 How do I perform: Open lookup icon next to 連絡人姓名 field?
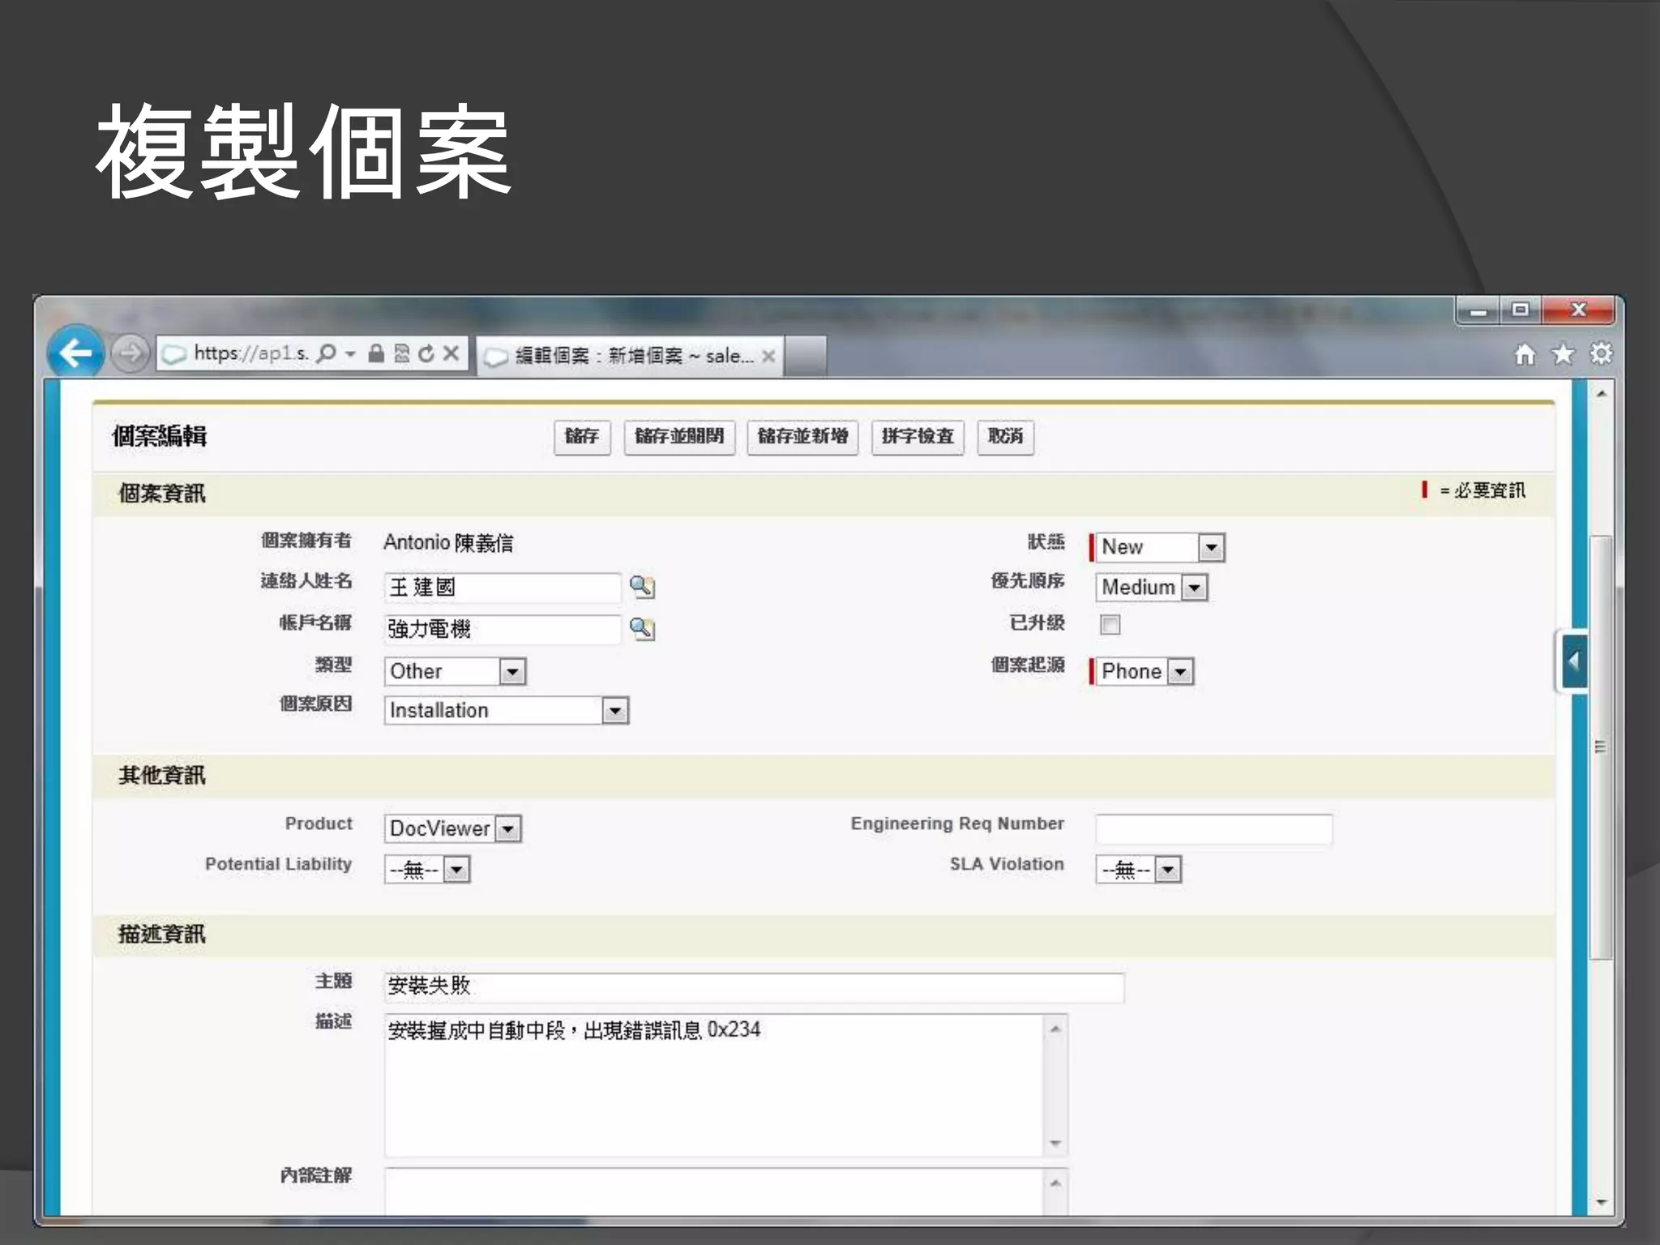(642, 586)
